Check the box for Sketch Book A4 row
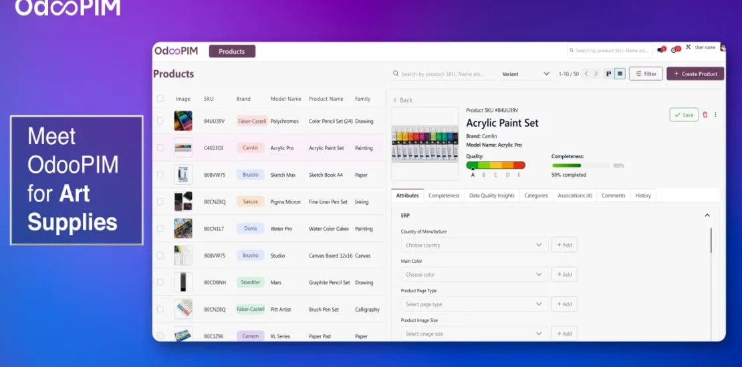The height and width of the screenshot is (367, 742). 160,175
